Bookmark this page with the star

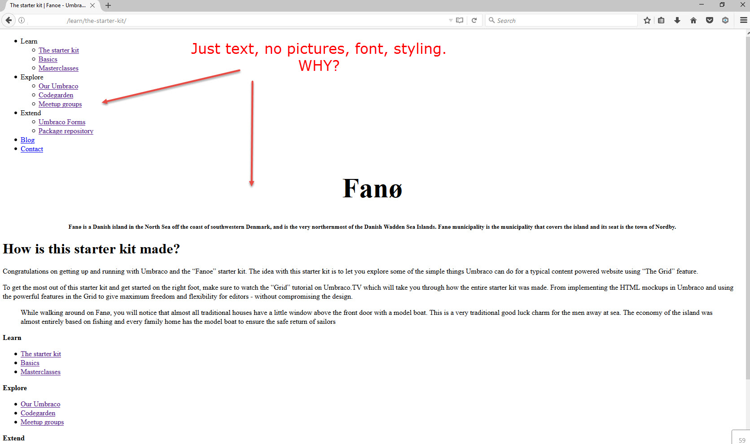pos(647,20)
